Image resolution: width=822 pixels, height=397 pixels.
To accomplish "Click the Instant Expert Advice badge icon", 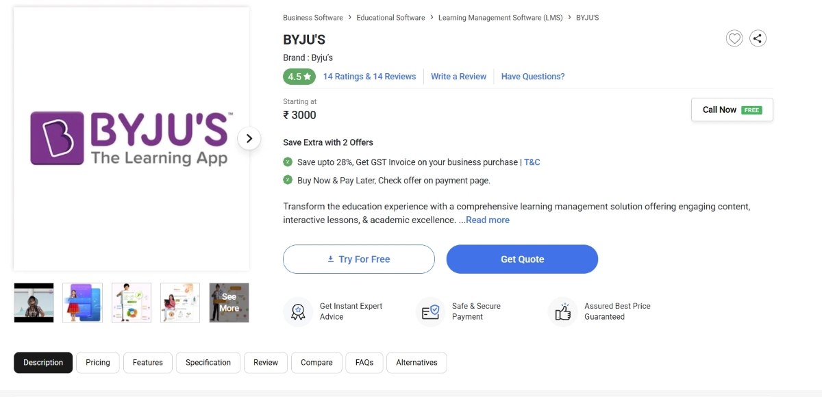I will pos(298,312).
